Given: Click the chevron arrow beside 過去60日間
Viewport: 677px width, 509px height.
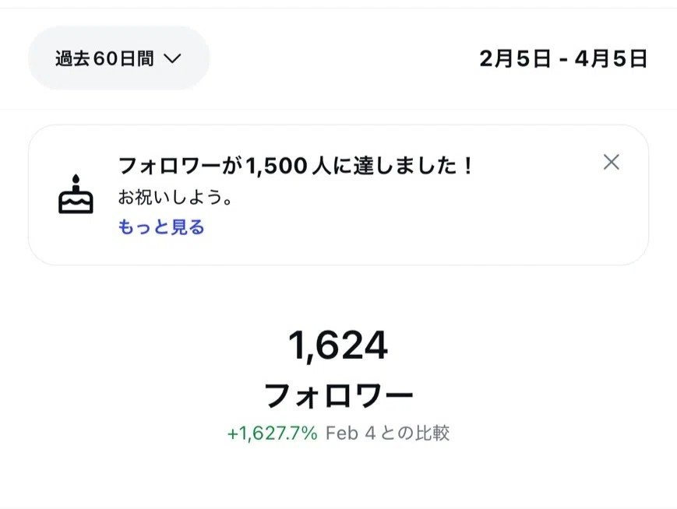Looking at the screenshot, I should tap(172, 58).
